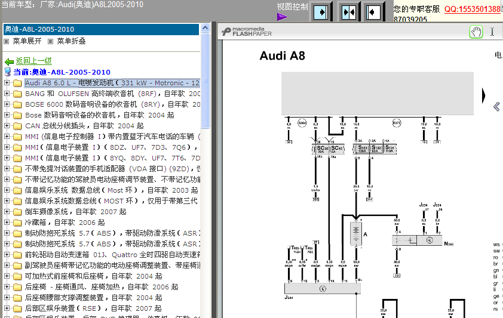Expand the CAN 总线分线插头 tree node
Screen dimensions: 503x318
pyautogui.click(x=7, y=126)
